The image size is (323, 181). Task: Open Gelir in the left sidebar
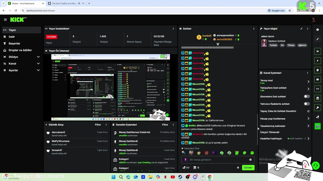click(21, 37)
